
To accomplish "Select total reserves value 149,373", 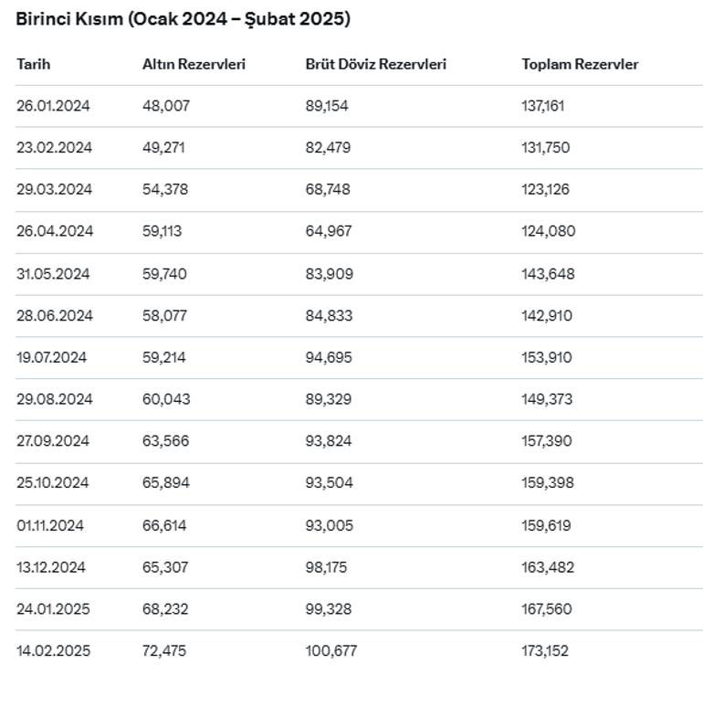I will (x=547, y=399).
